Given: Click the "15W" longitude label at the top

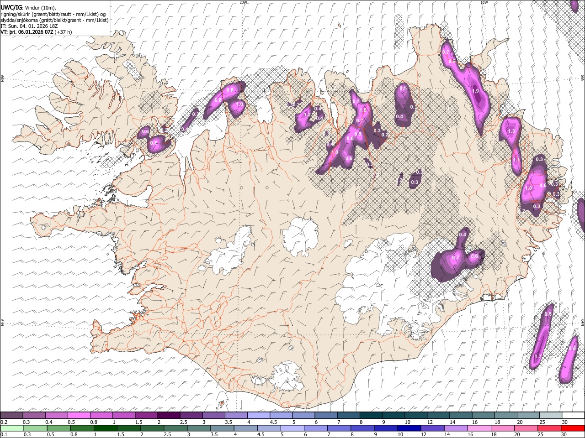Looking at the screenshot, I should coord(484,2).
